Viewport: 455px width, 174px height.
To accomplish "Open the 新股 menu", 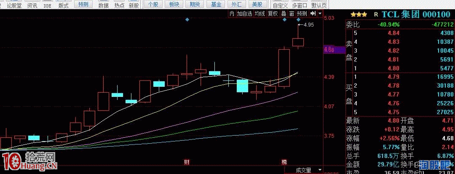I will [x=134, y=5].
